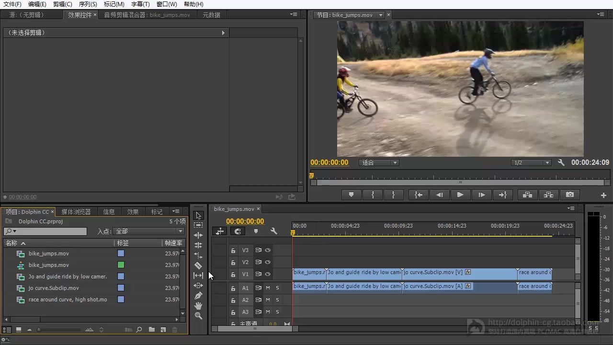Export a frame with the camera button

(569, 195)
